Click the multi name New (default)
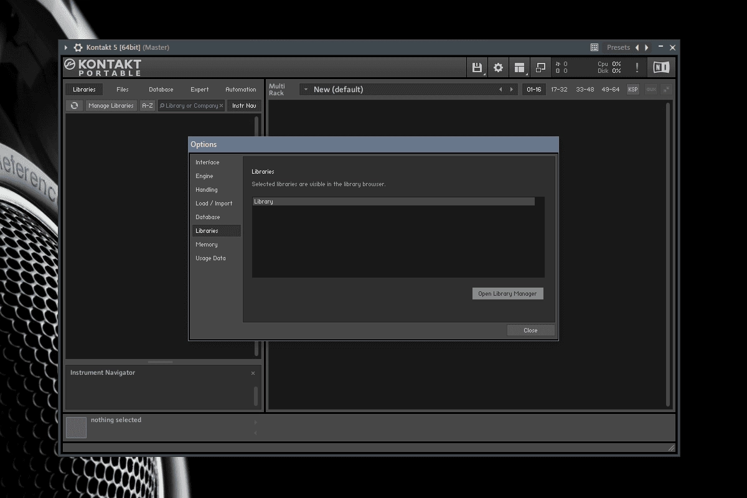Image resolution: width=747 pixels, height=498 pixels. 338,90
